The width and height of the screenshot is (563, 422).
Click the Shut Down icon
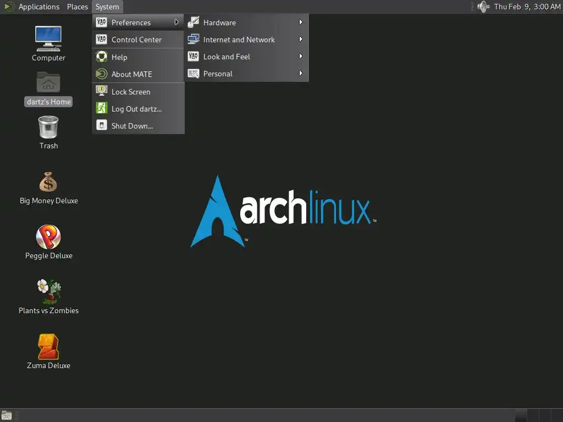(102, 125)
